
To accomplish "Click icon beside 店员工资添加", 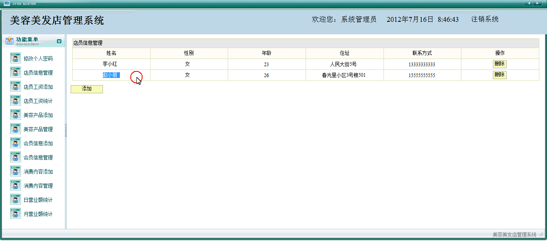I will pos(15,87).
